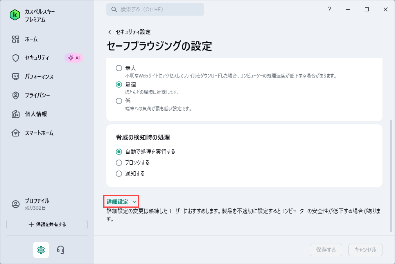Click the Security shield icon
Image resolution: width=395 pixels, height=264 pixels.
(x=16, y=58)
